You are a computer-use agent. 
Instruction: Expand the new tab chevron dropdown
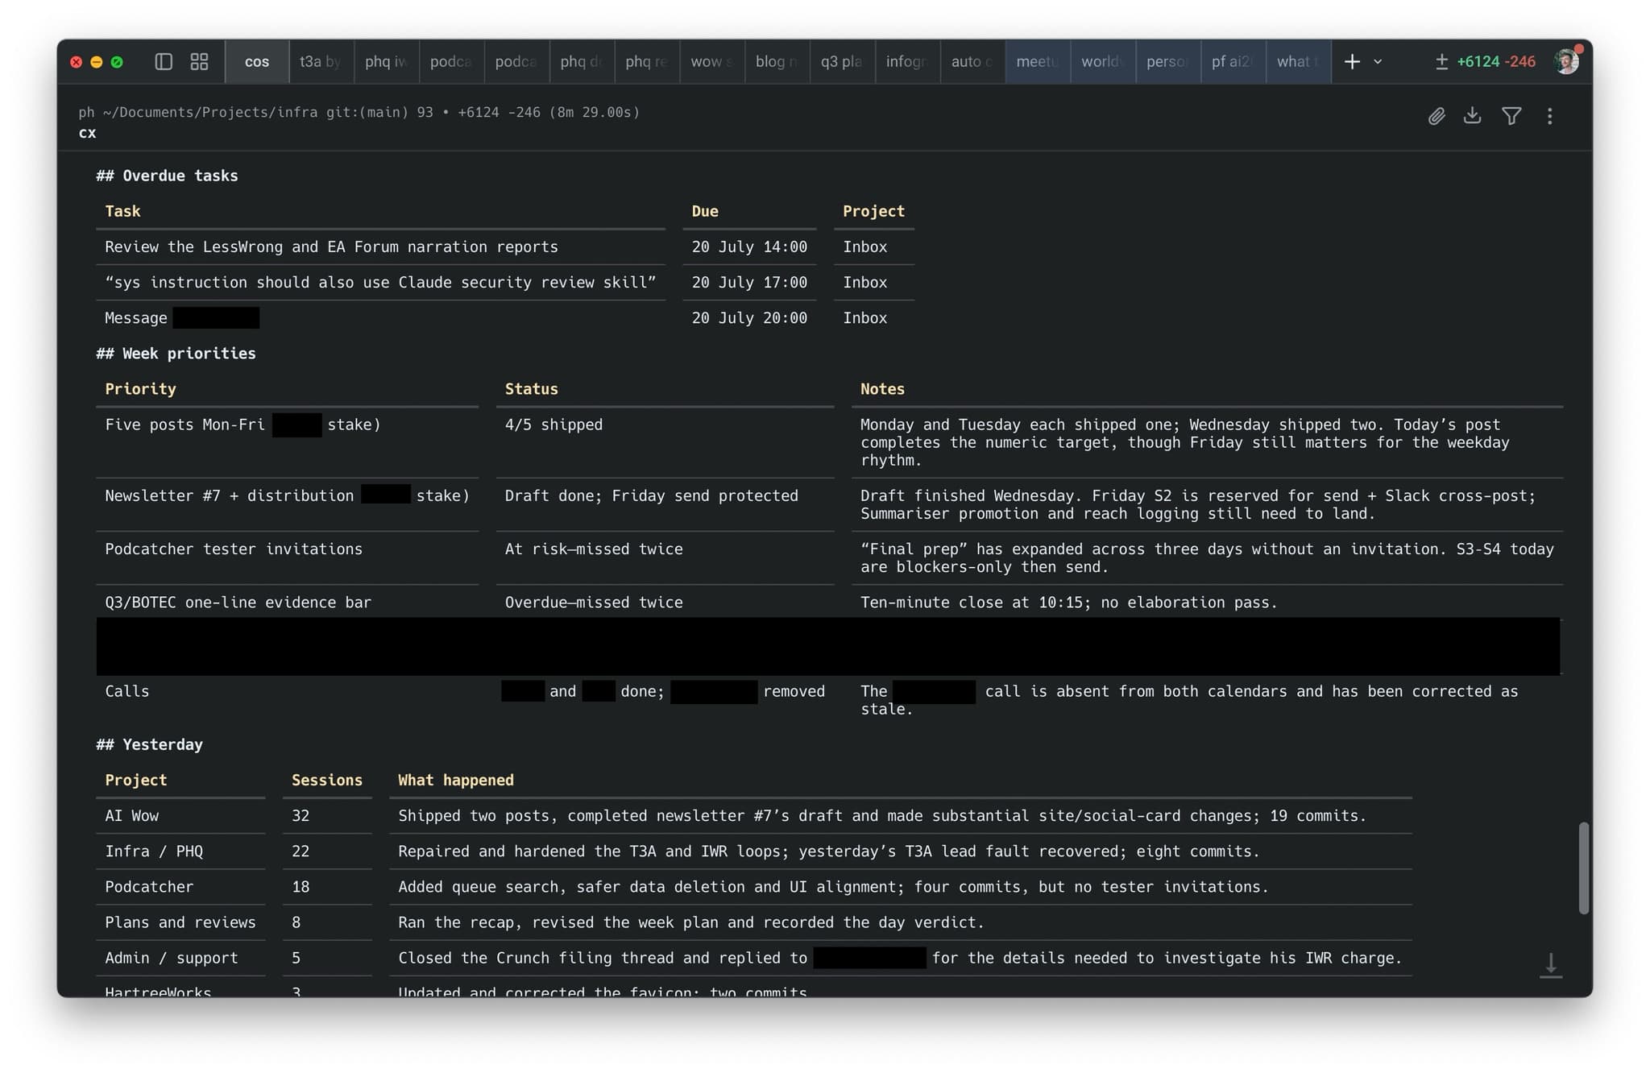click(x=1378, y=61)
